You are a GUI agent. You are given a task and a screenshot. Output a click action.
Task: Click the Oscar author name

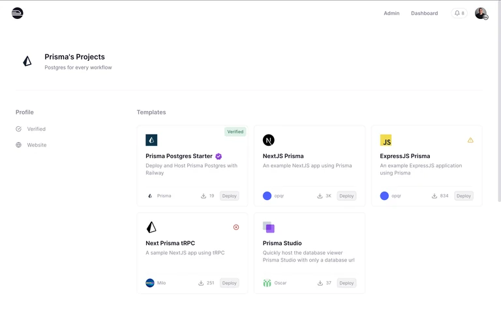pos(281,283)
